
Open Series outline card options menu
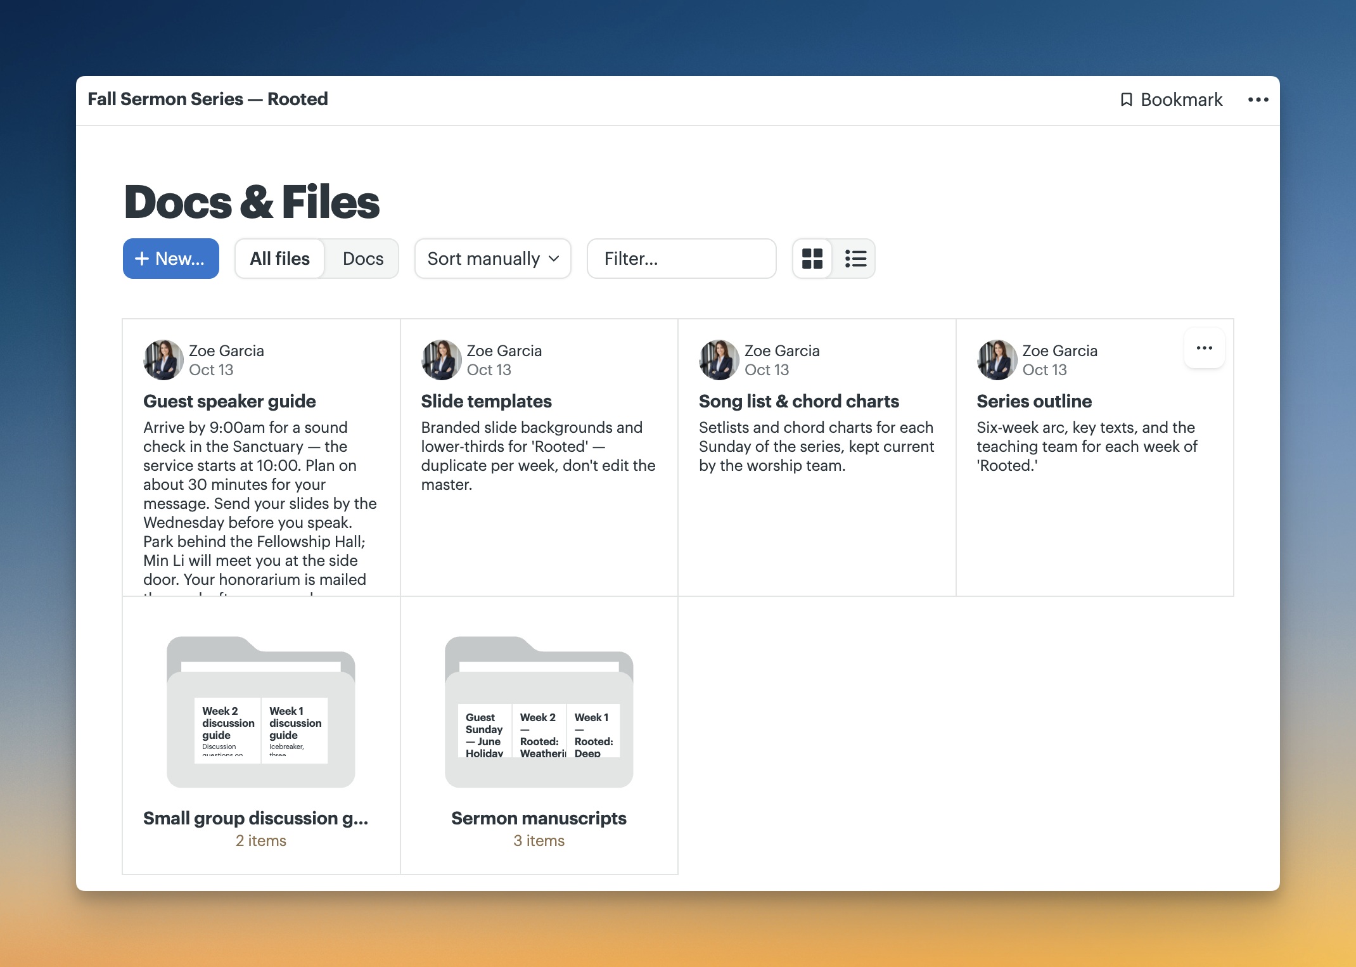[1204, 348]
